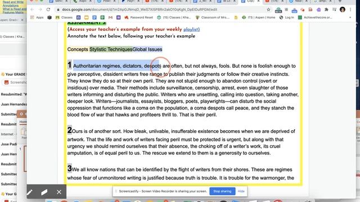Open the Google Docs bookmark icon

coord(94,17)
